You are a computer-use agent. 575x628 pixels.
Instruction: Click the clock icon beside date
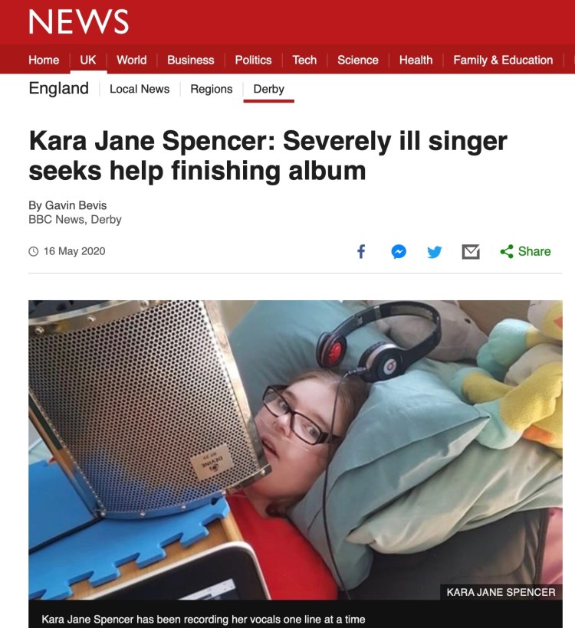(x=33, y=251)
